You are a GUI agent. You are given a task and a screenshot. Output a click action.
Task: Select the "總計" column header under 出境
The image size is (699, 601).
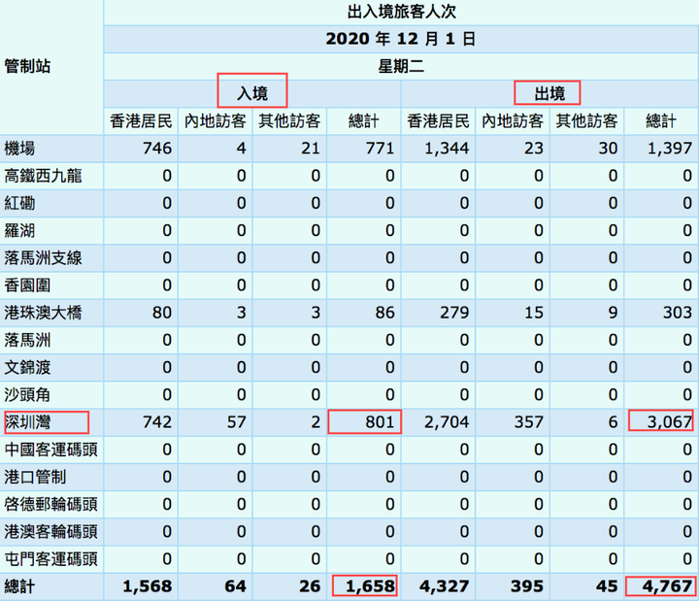point(661,120)
